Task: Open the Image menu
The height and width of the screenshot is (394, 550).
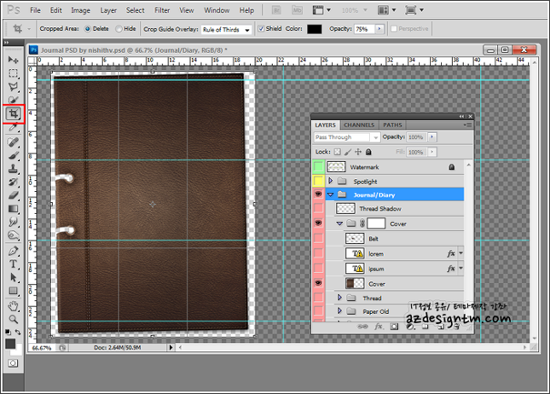Action: 81,11
